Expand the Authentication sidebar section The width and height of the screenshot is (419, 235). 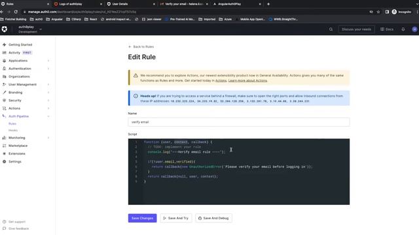26,69
